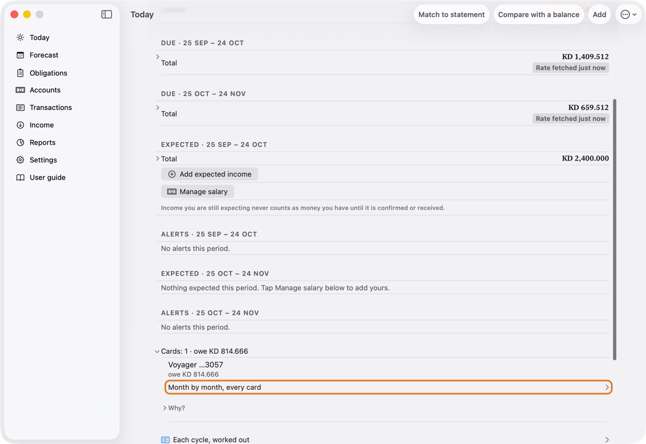The height and width of the screenshot is (444, 646).
Task: Click the Today sun icon in sidebar
Action: click(x=20, y=37)
